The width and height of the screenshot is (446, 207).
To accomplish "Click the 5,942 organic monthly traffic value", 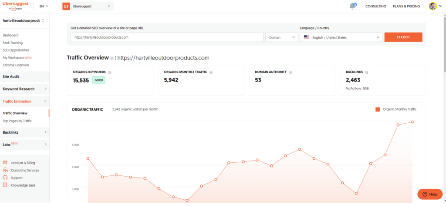I will 171,80.
